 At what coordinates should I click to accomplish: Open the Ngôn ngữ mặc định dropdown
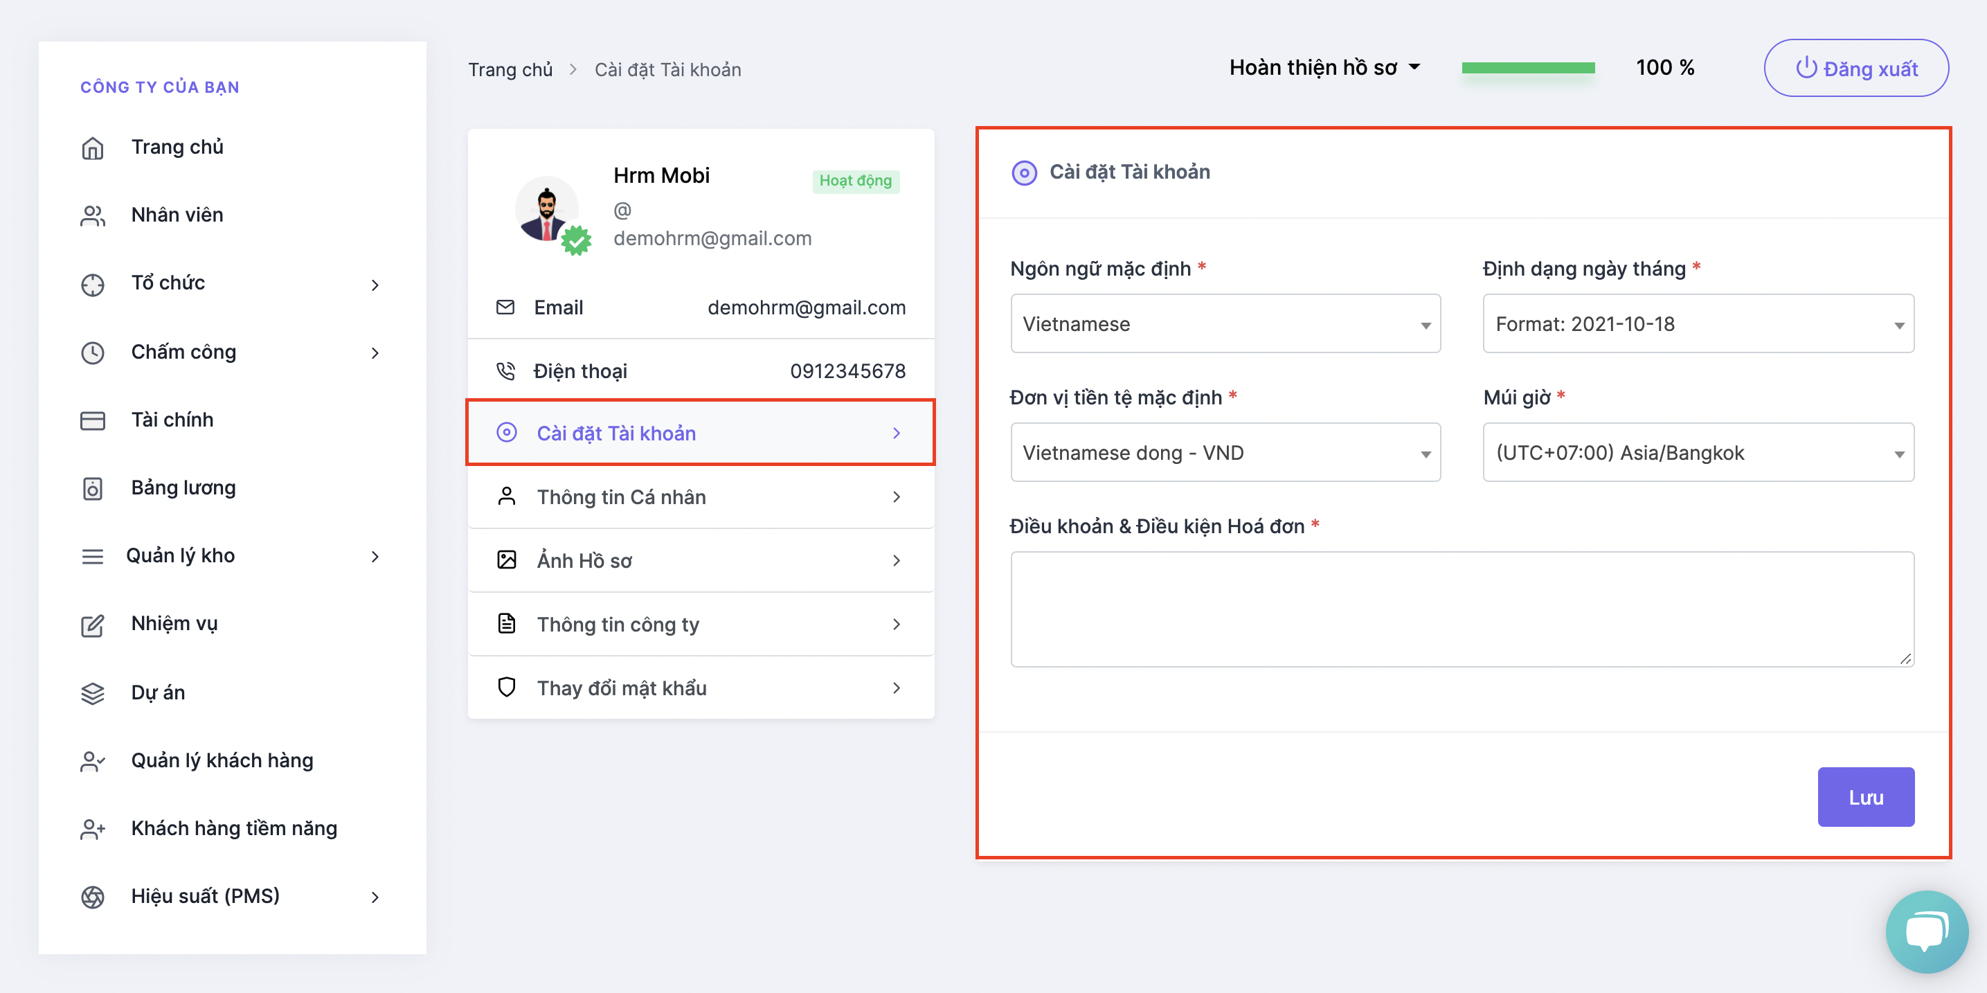coord(1225,323)
